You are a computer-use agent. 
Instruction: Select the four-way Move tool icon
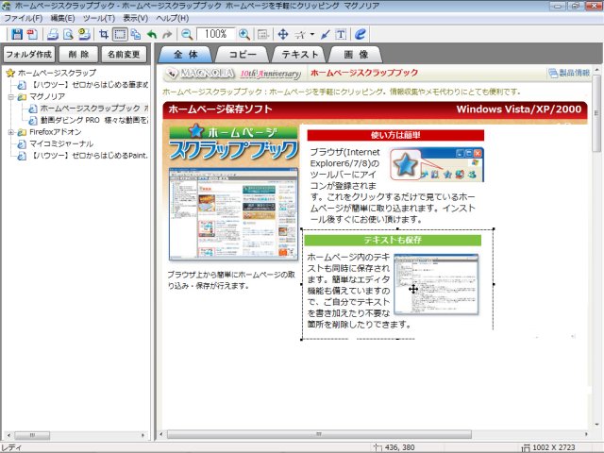283,34
